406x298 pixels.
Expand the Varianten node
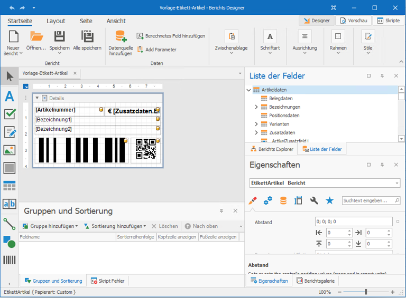tap(256, 124)
